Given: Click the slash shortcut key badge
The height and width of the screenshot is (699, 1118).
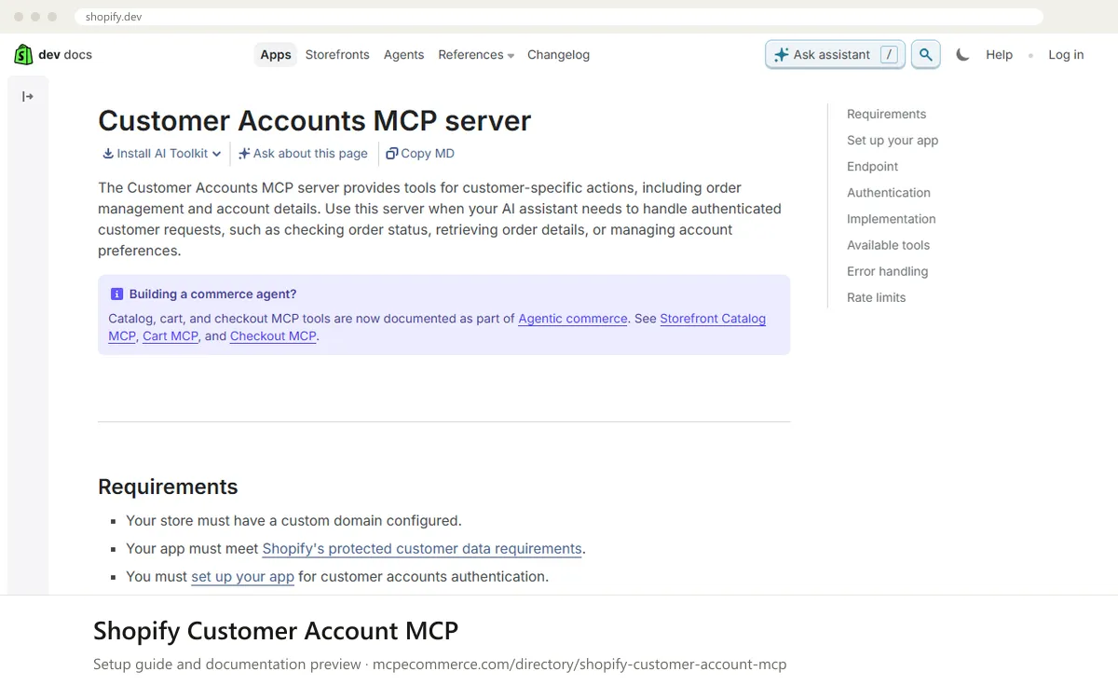Looking at the screenshot, I should click(x=889, y=55).
